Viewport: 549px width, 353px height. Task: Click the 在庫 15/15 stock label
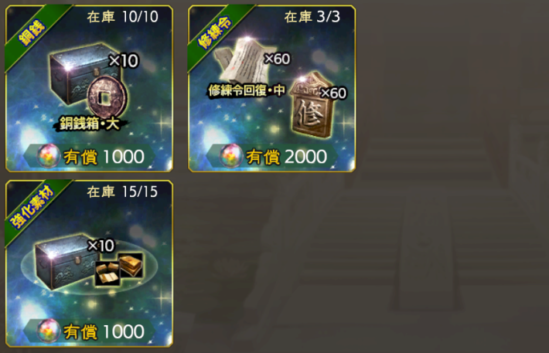click(x=122, y=192)
